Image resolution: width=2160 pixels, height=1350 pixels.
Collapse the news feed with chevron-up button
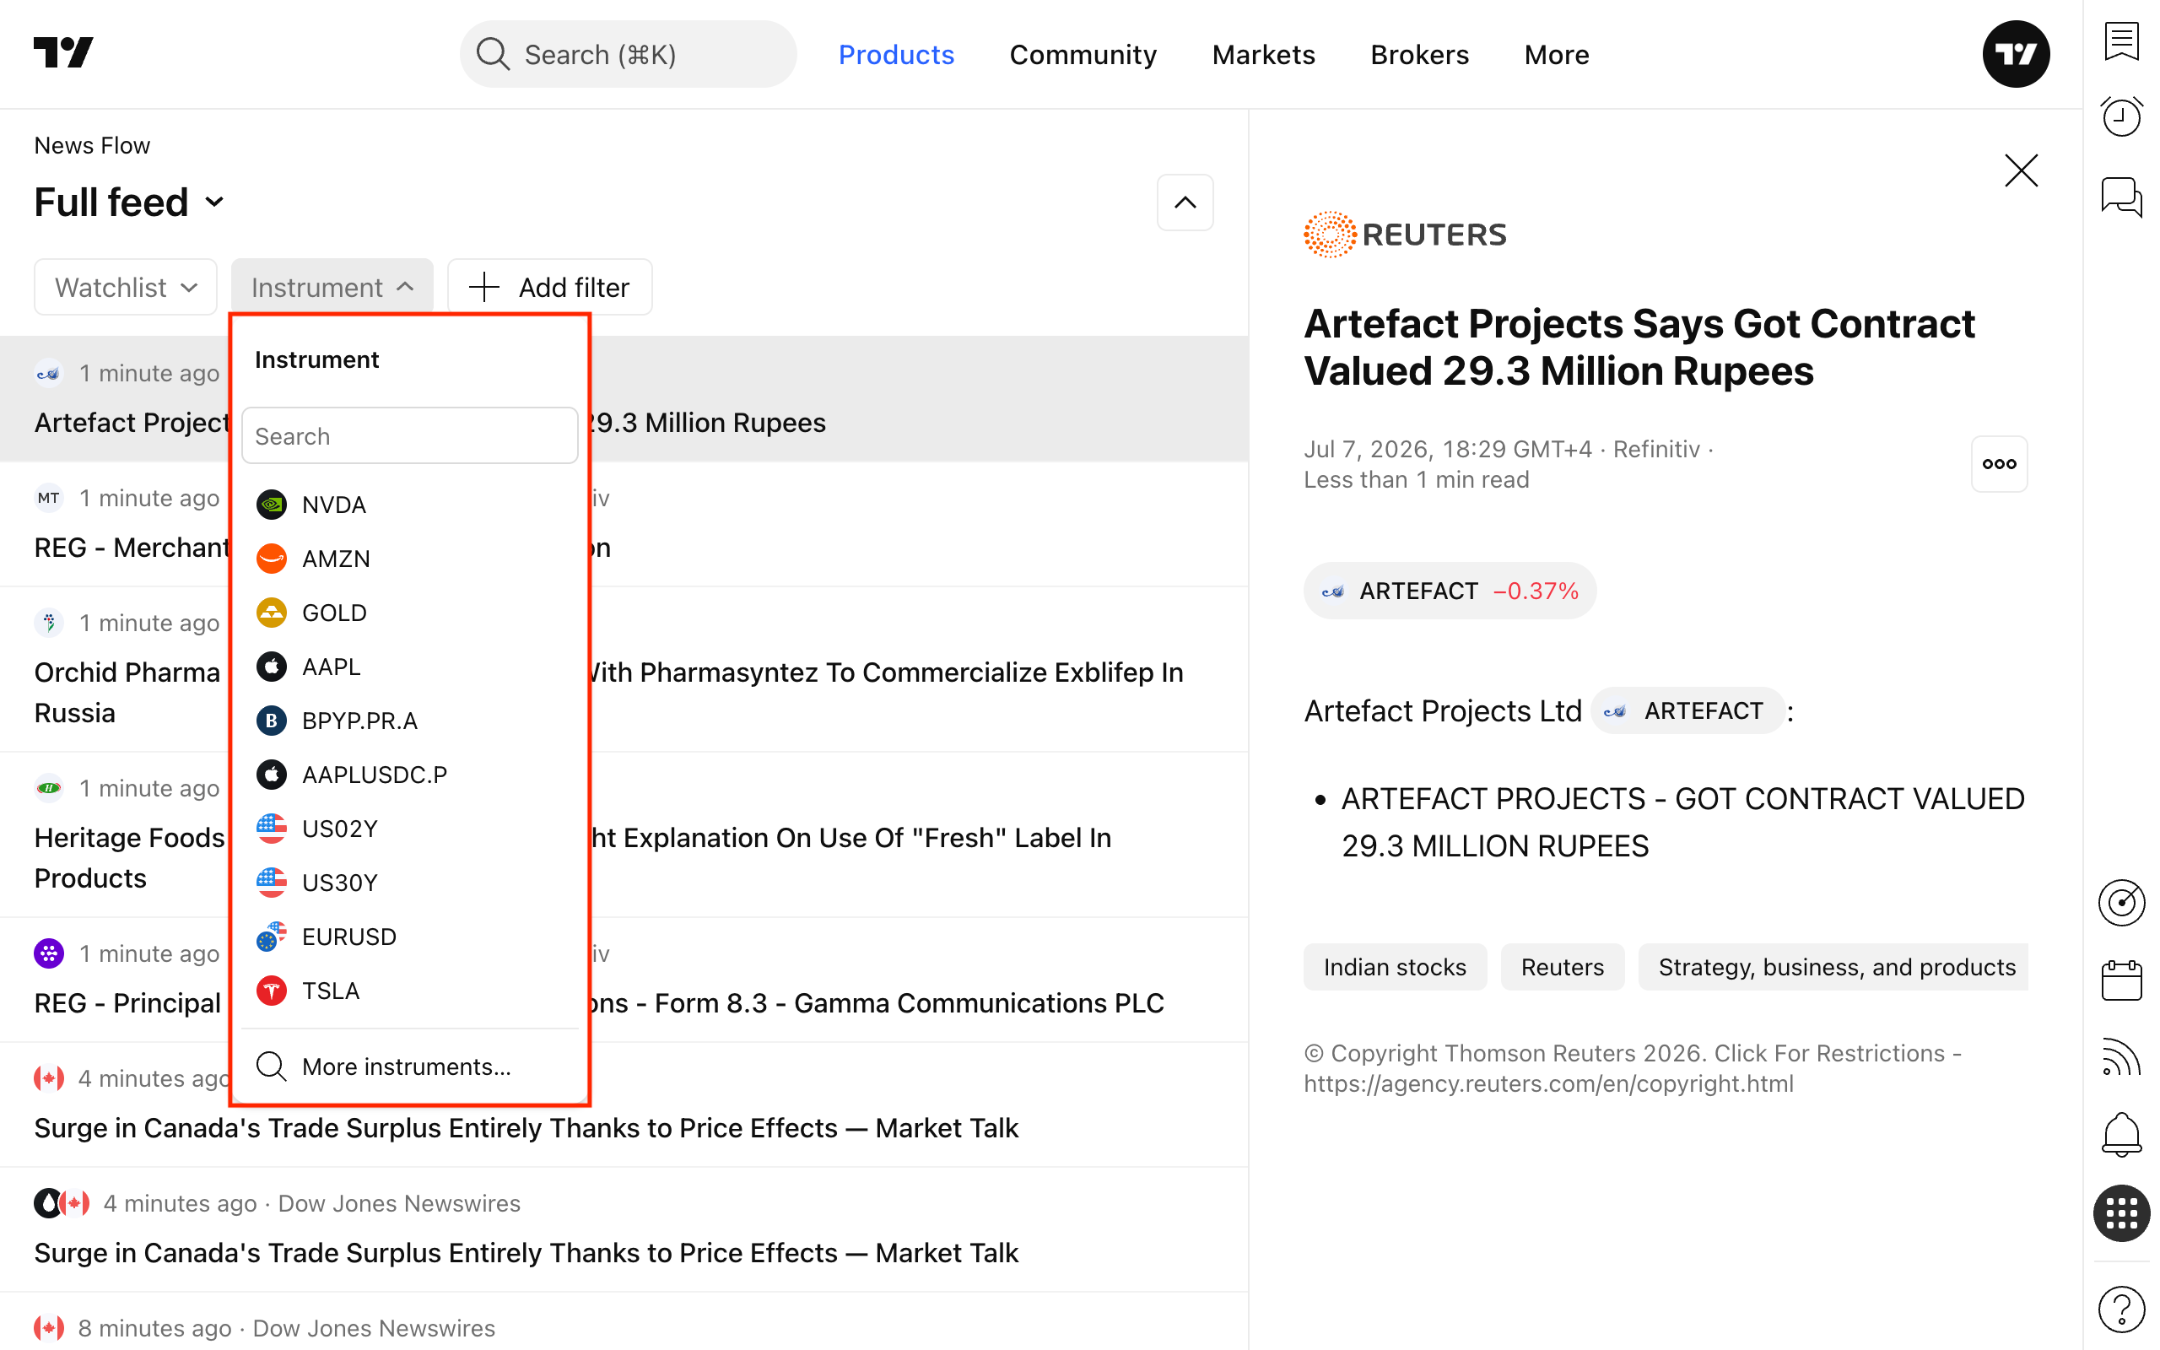pyautogui.click(x=1185, y=202)
